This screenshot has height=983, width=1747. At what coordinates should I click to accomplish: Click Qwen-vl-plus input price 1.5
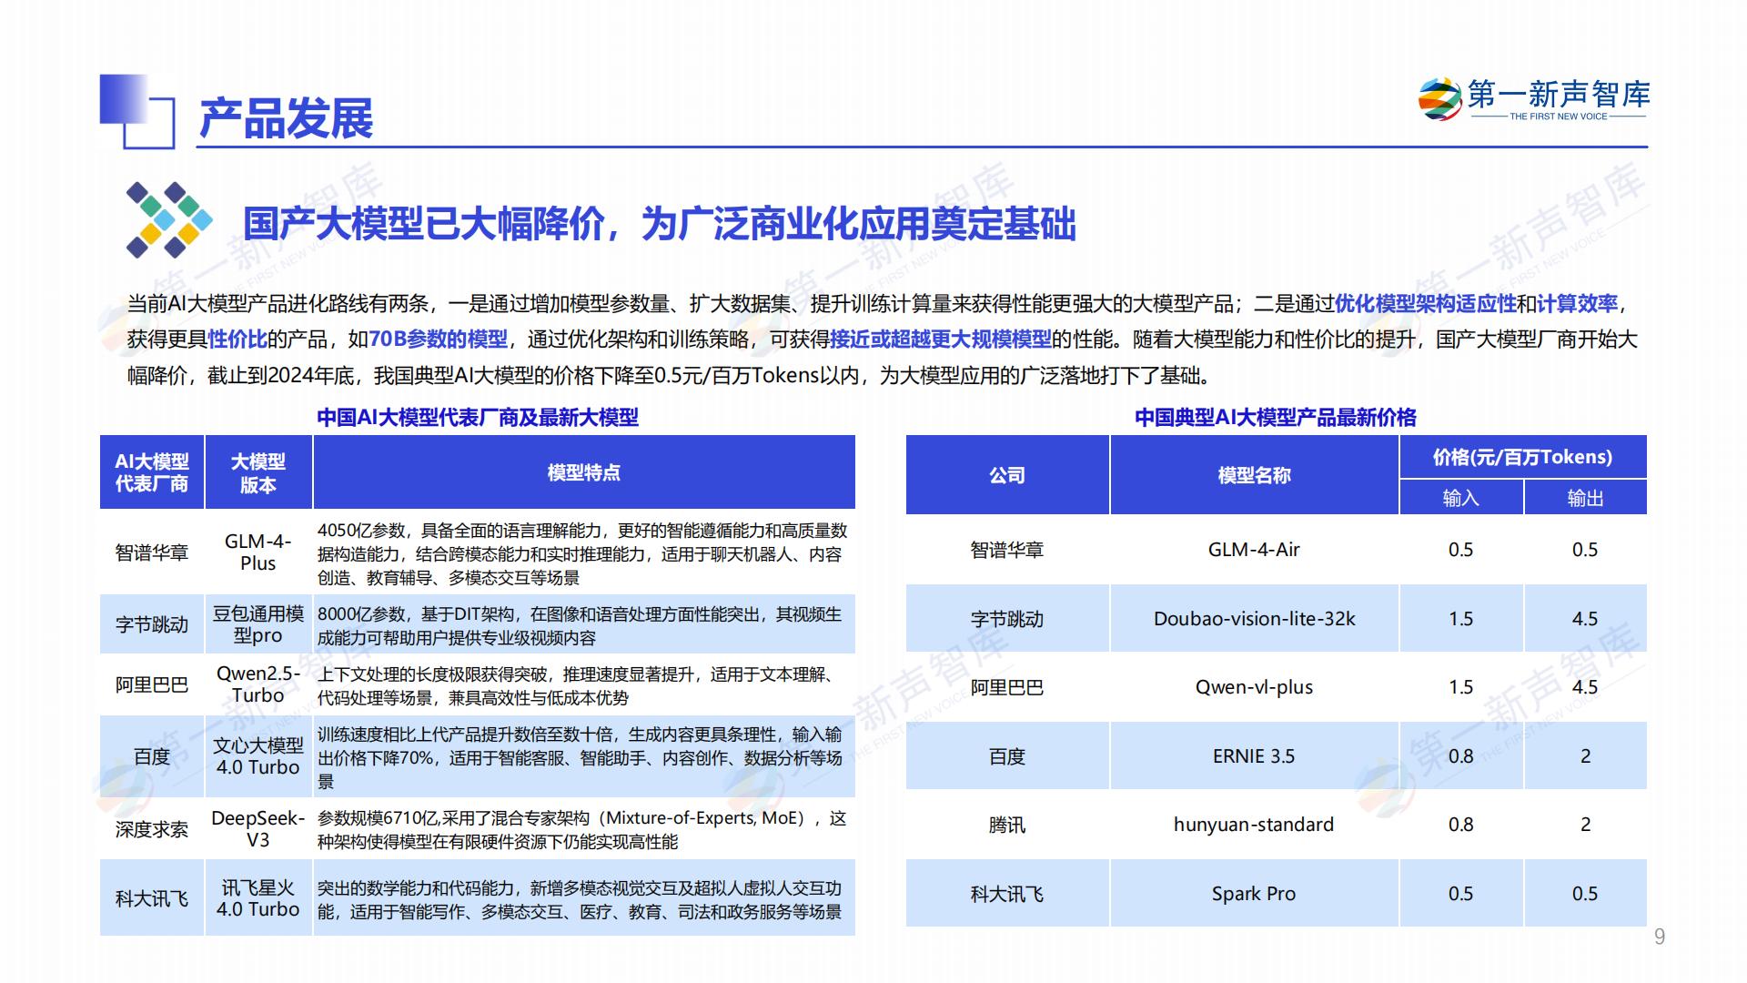(x=1461, y=687)
